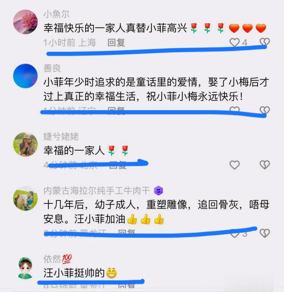Open username 依然 profile link
Image resolution: width=284 pixels, height=292 pixels.
pos(52,259)
